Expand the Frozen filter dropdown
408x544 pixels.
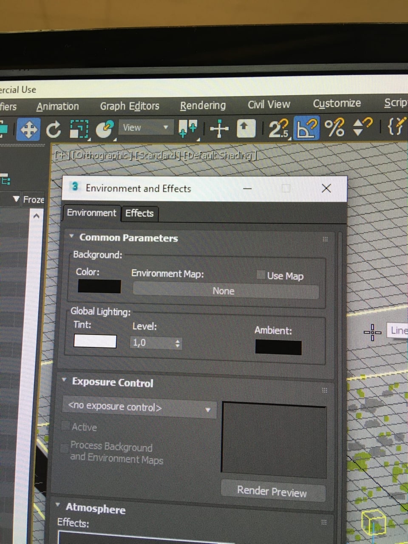point(17,199)
